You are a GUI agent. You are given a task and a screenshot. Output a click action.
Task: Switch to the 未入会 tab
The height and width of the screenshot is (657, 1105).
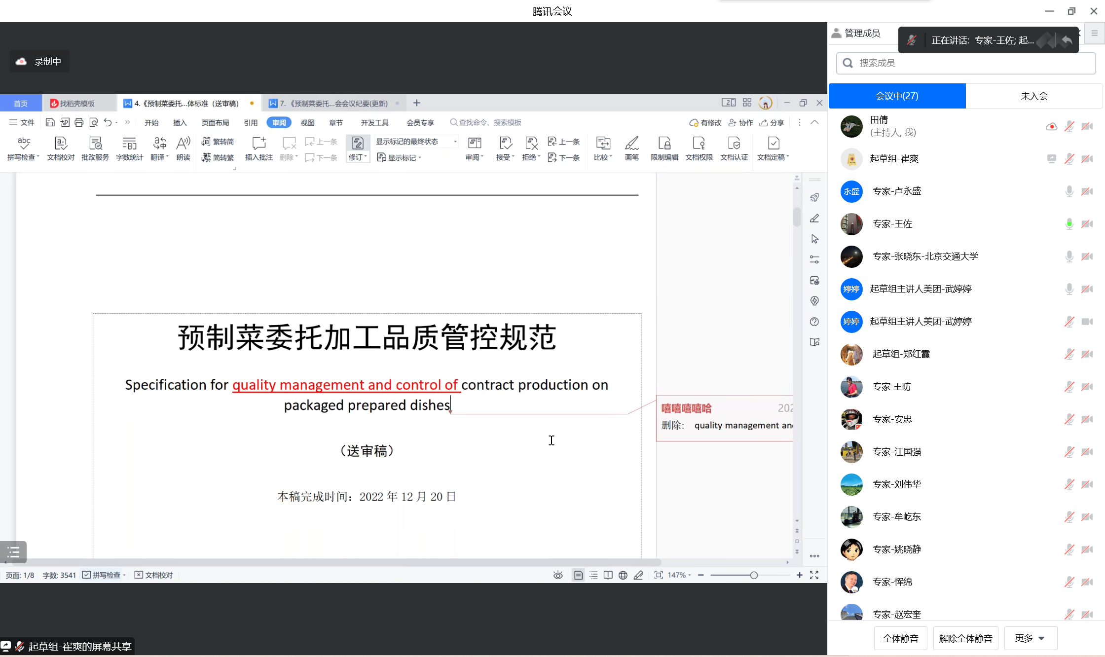point(1034,96)
